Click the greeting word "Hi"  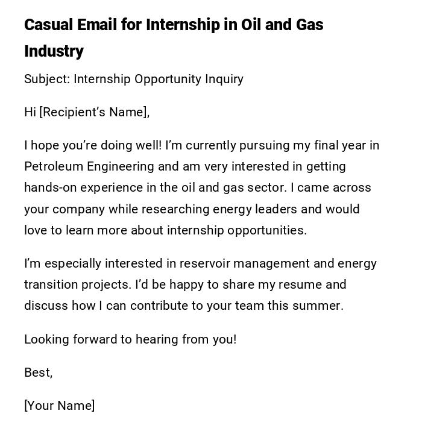coord(30,112)
